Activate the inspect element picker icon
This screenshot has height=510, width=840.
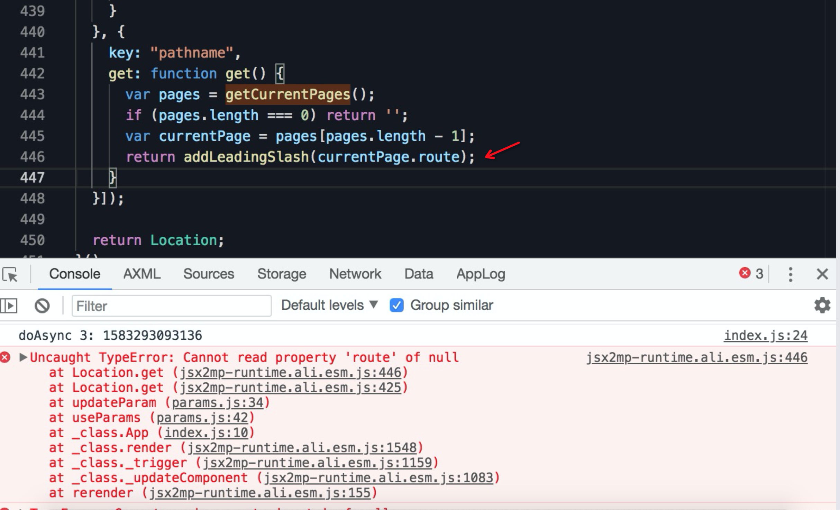coord(10,275)
